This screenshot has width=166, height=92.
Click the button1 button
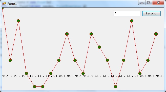151,14
